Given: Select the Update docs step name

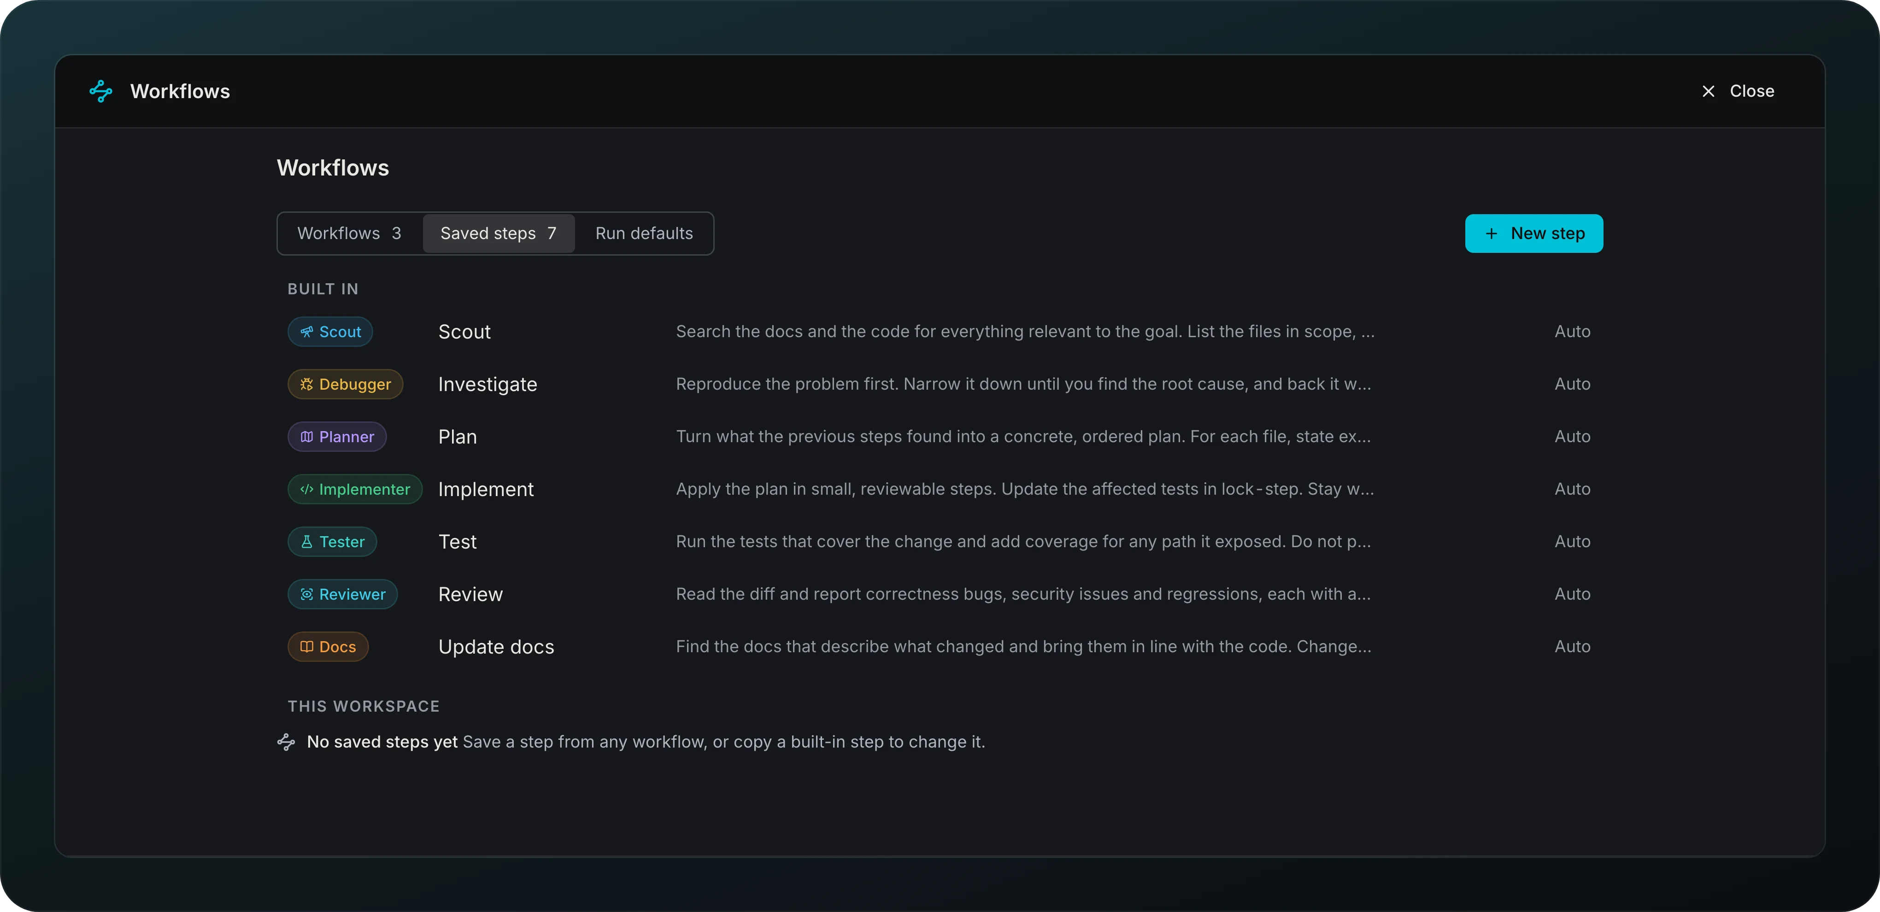Looking at the screenshot, I should click(496, 647).
